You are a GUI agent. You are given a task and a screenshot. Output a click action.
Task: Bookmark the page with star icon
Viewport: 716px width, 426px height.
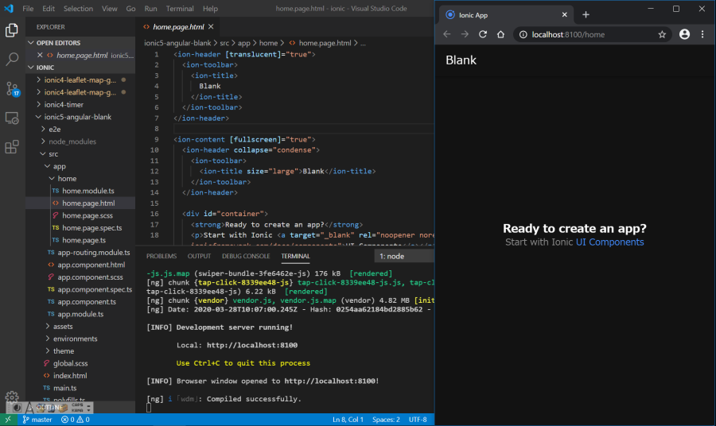point(662,34)
